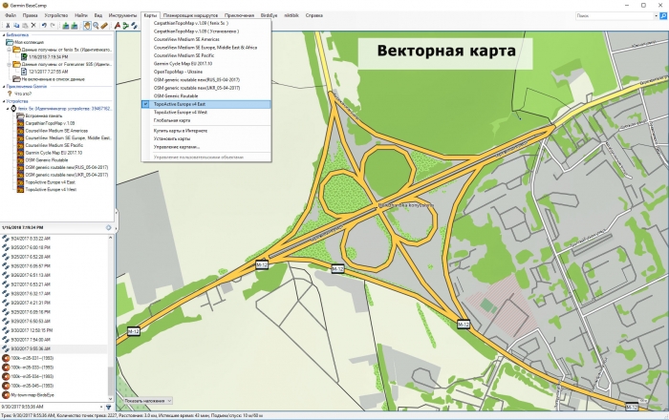Select 100k--m35-045--(1983) imagery item

[x=32, y=386]
